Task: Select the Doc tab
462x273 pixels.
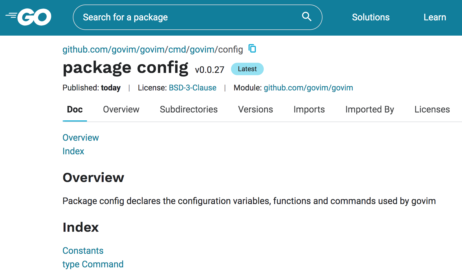Action: (75, 109)
